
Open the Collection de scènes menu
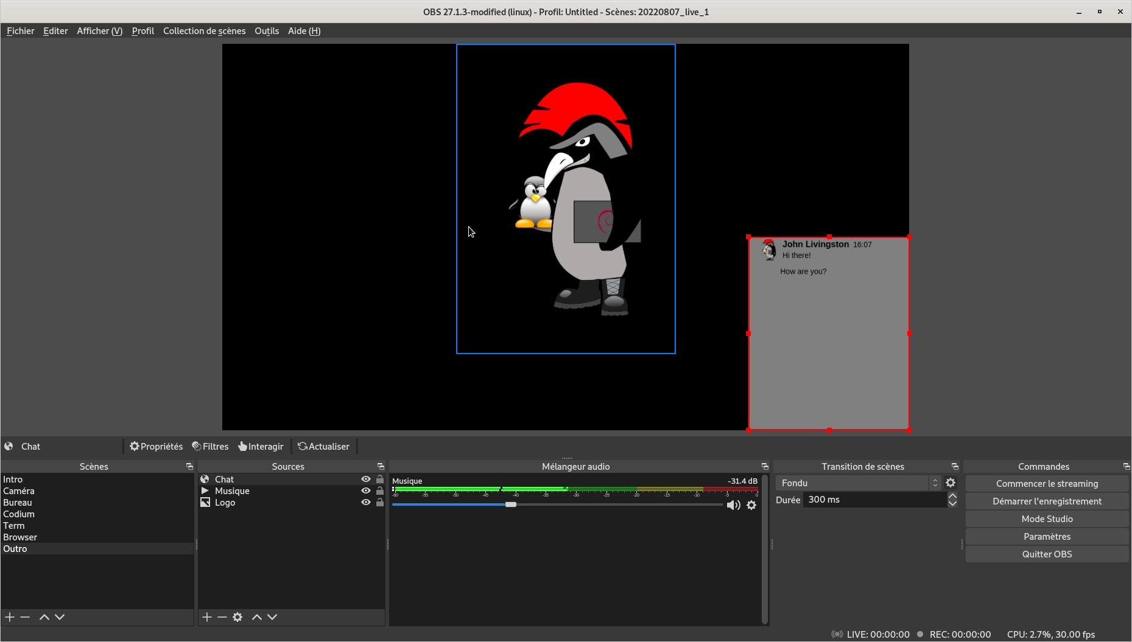(x=205, y=31)
